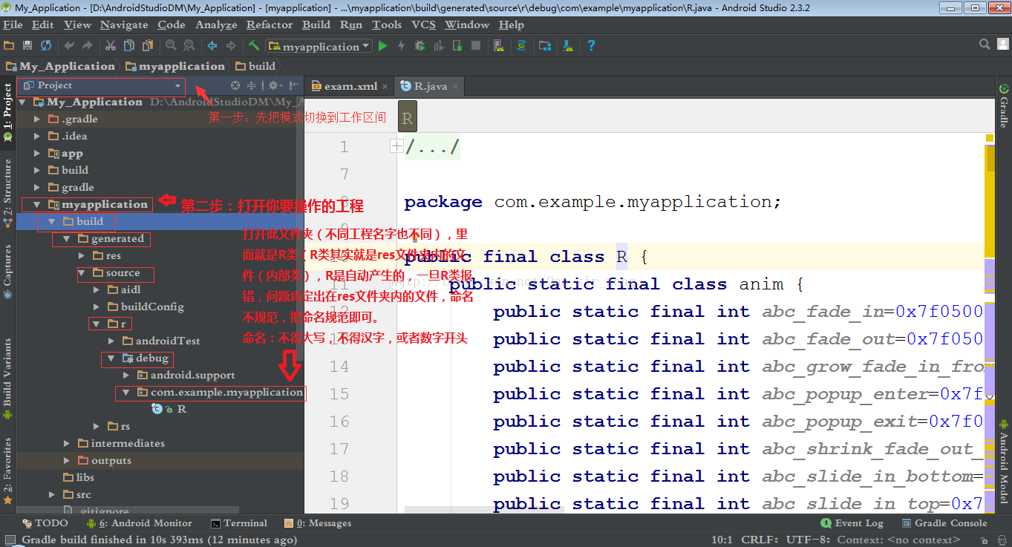Open the Terminal tool window
The image size is (1012, 547).
pos(239,523)
